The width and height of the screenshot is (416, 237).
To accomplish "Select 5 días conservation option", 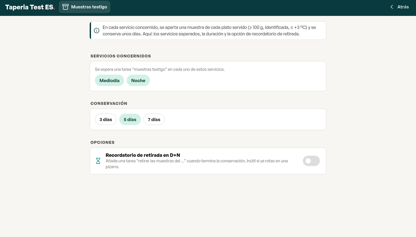I will pyautogui.click(x=130, y=120).
